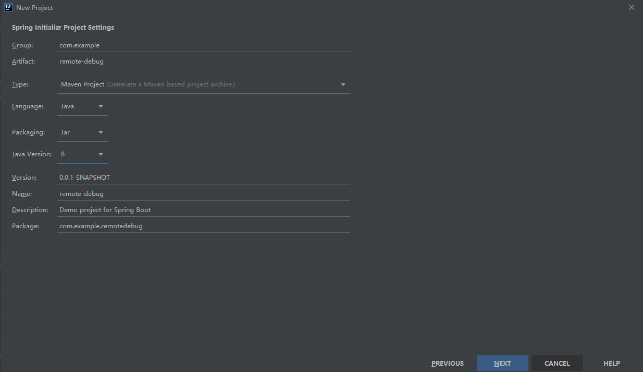Proceed with the NEXT button
This screenshot has height=372, width=643.
tap(502, 364)
